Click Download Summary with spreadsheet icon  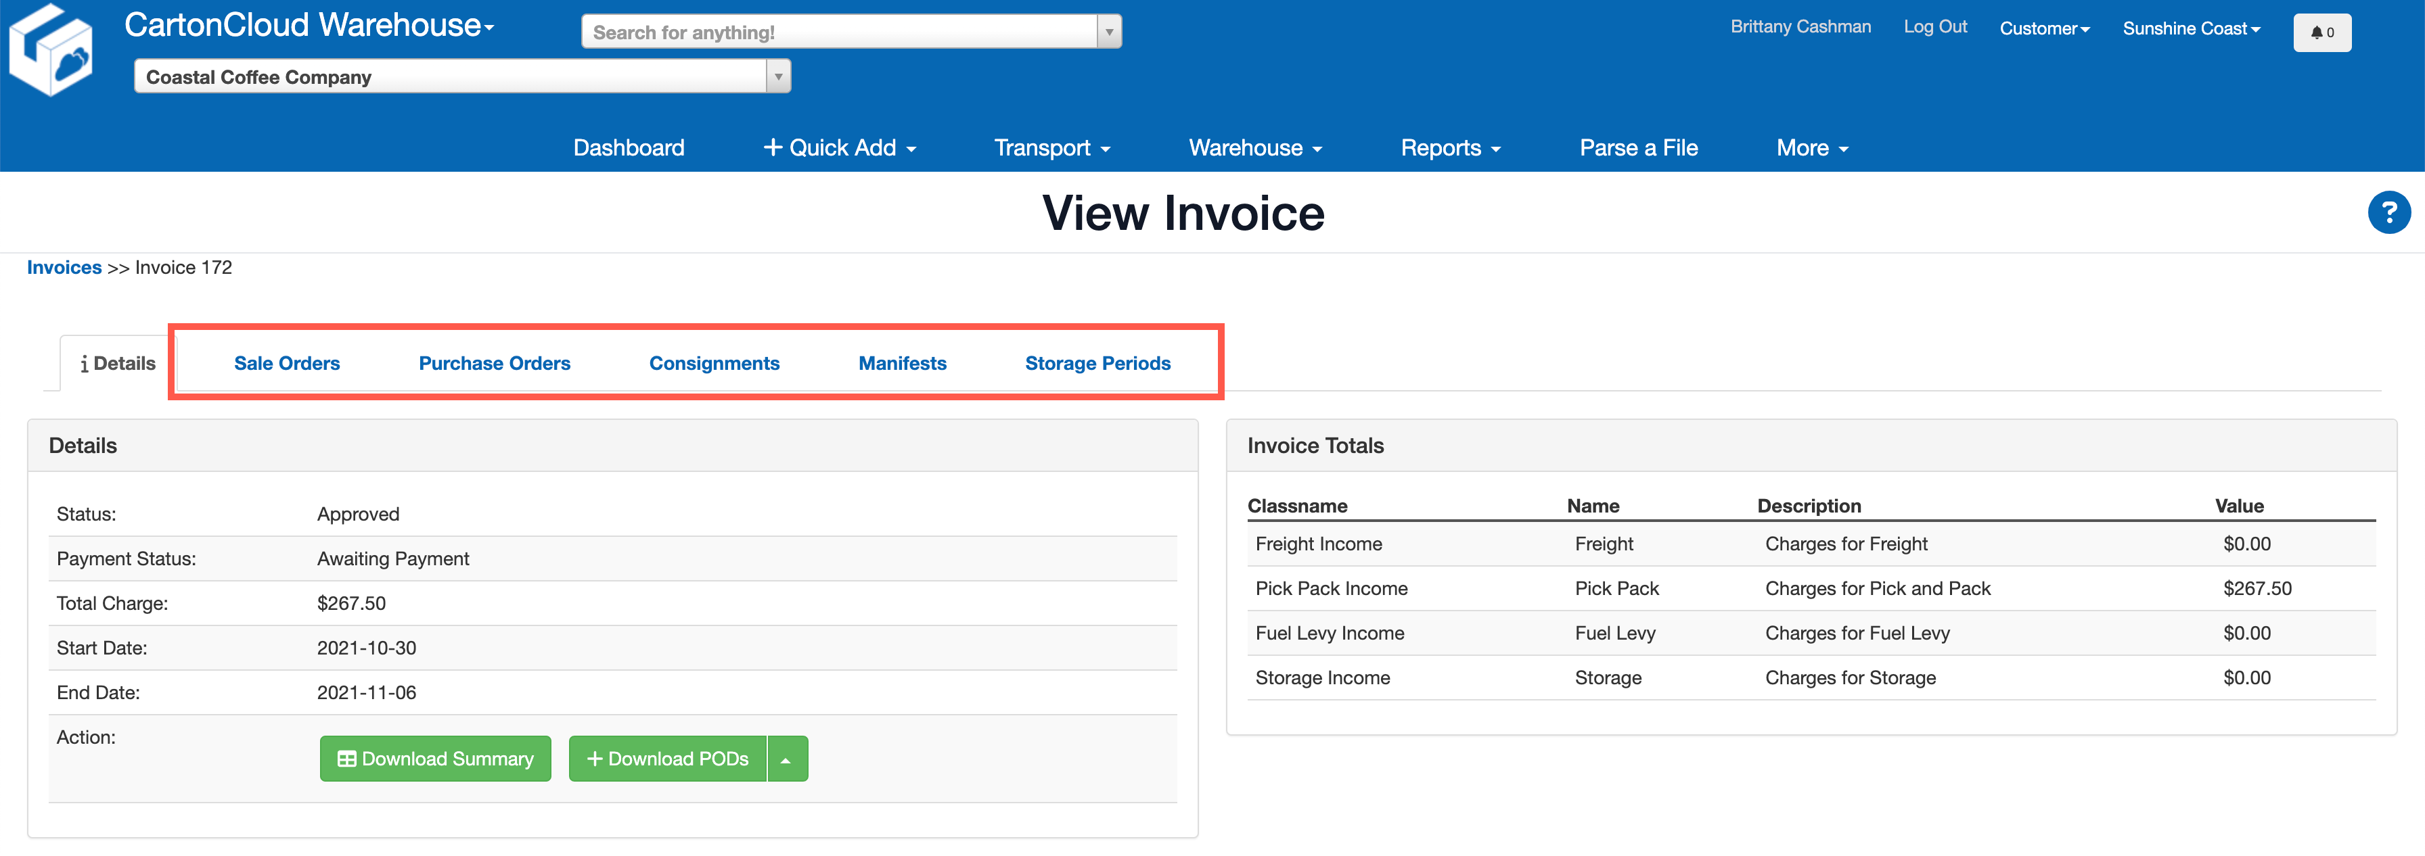point(435,758)
